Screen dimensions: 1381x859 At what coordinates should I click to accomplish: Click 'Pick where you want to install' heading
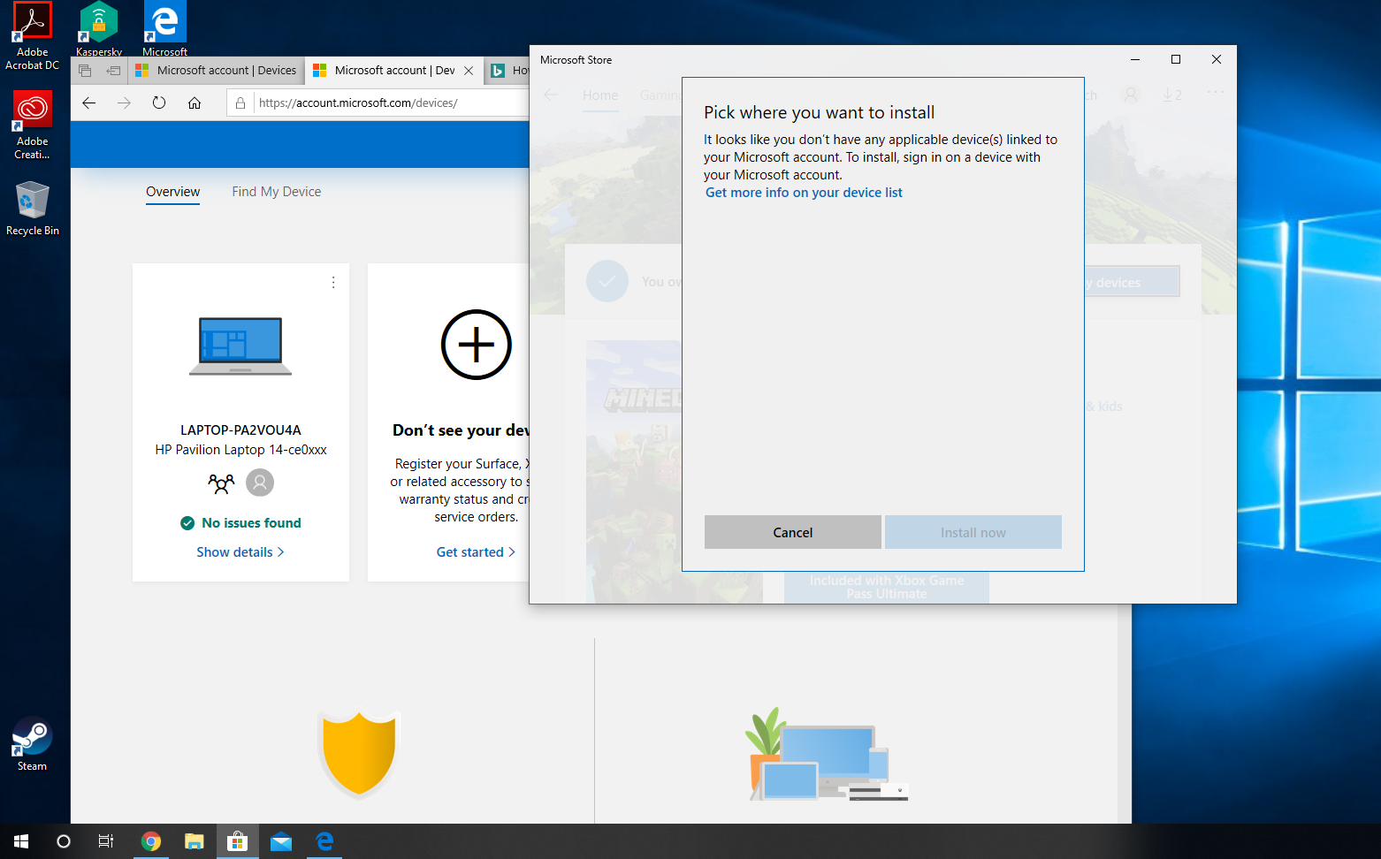click(x=819, y=112)
